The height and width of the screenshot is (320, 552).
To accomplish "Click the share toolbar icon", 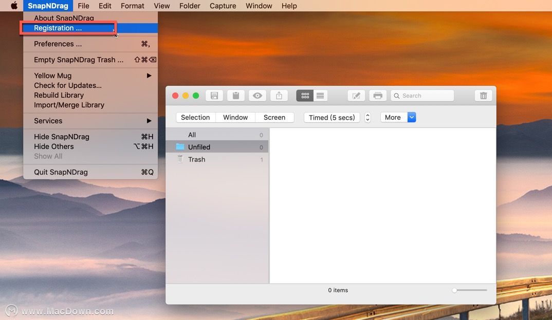I will point(279,96).
